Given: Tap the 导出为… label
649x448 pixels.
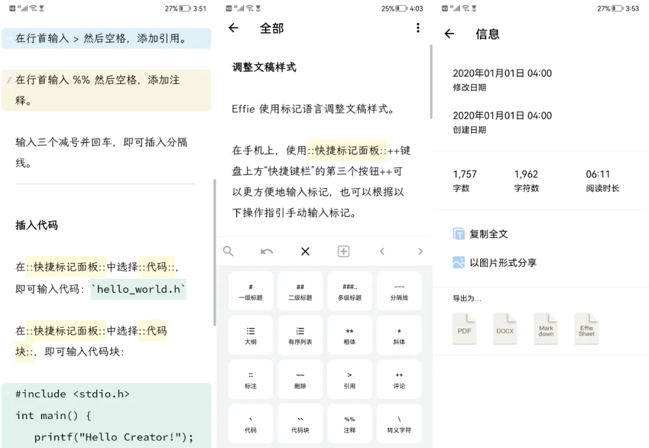Looking at the screenshot, I should pos(467,298).
